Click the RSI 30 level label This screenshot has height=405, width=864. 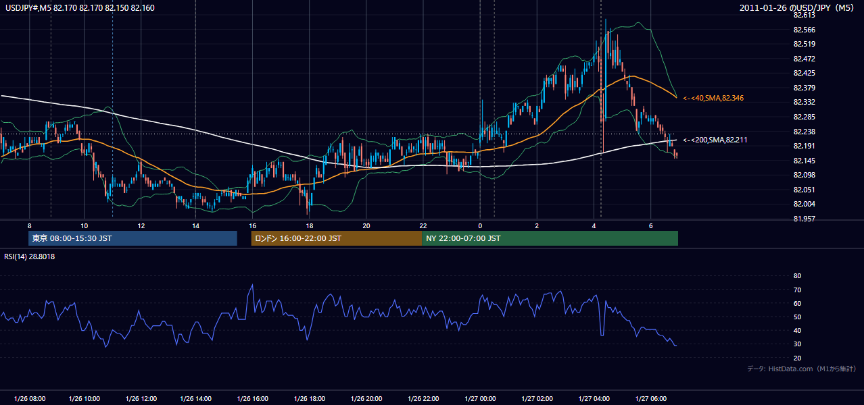click(797, 344)
